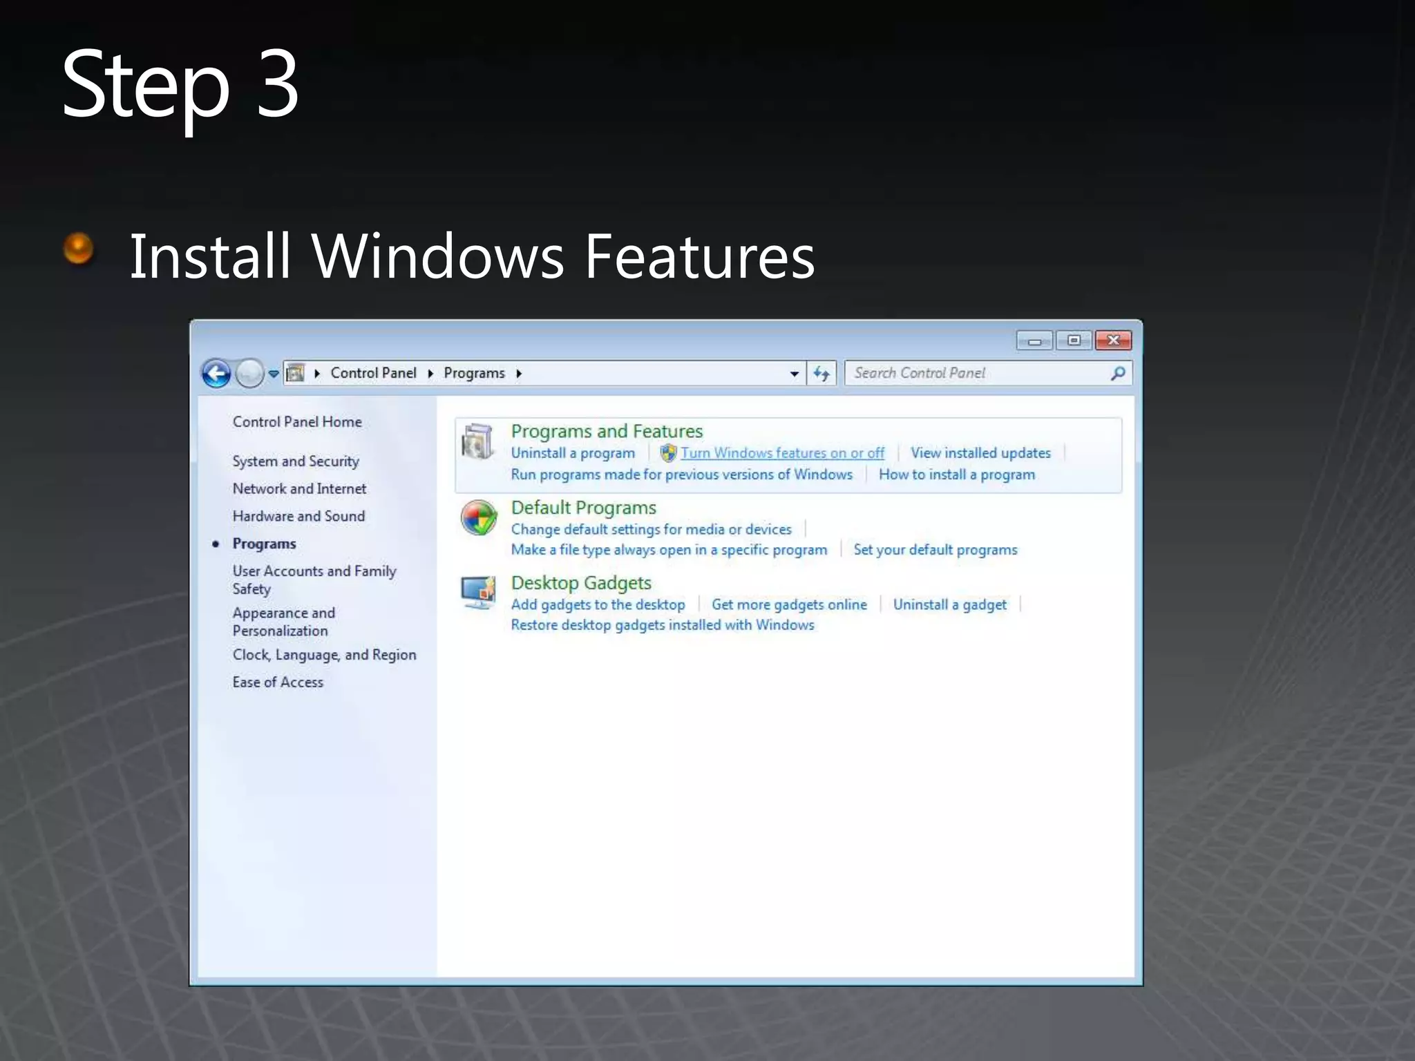
Task: Close the Control Panel window
Action: click(1113, 341)
